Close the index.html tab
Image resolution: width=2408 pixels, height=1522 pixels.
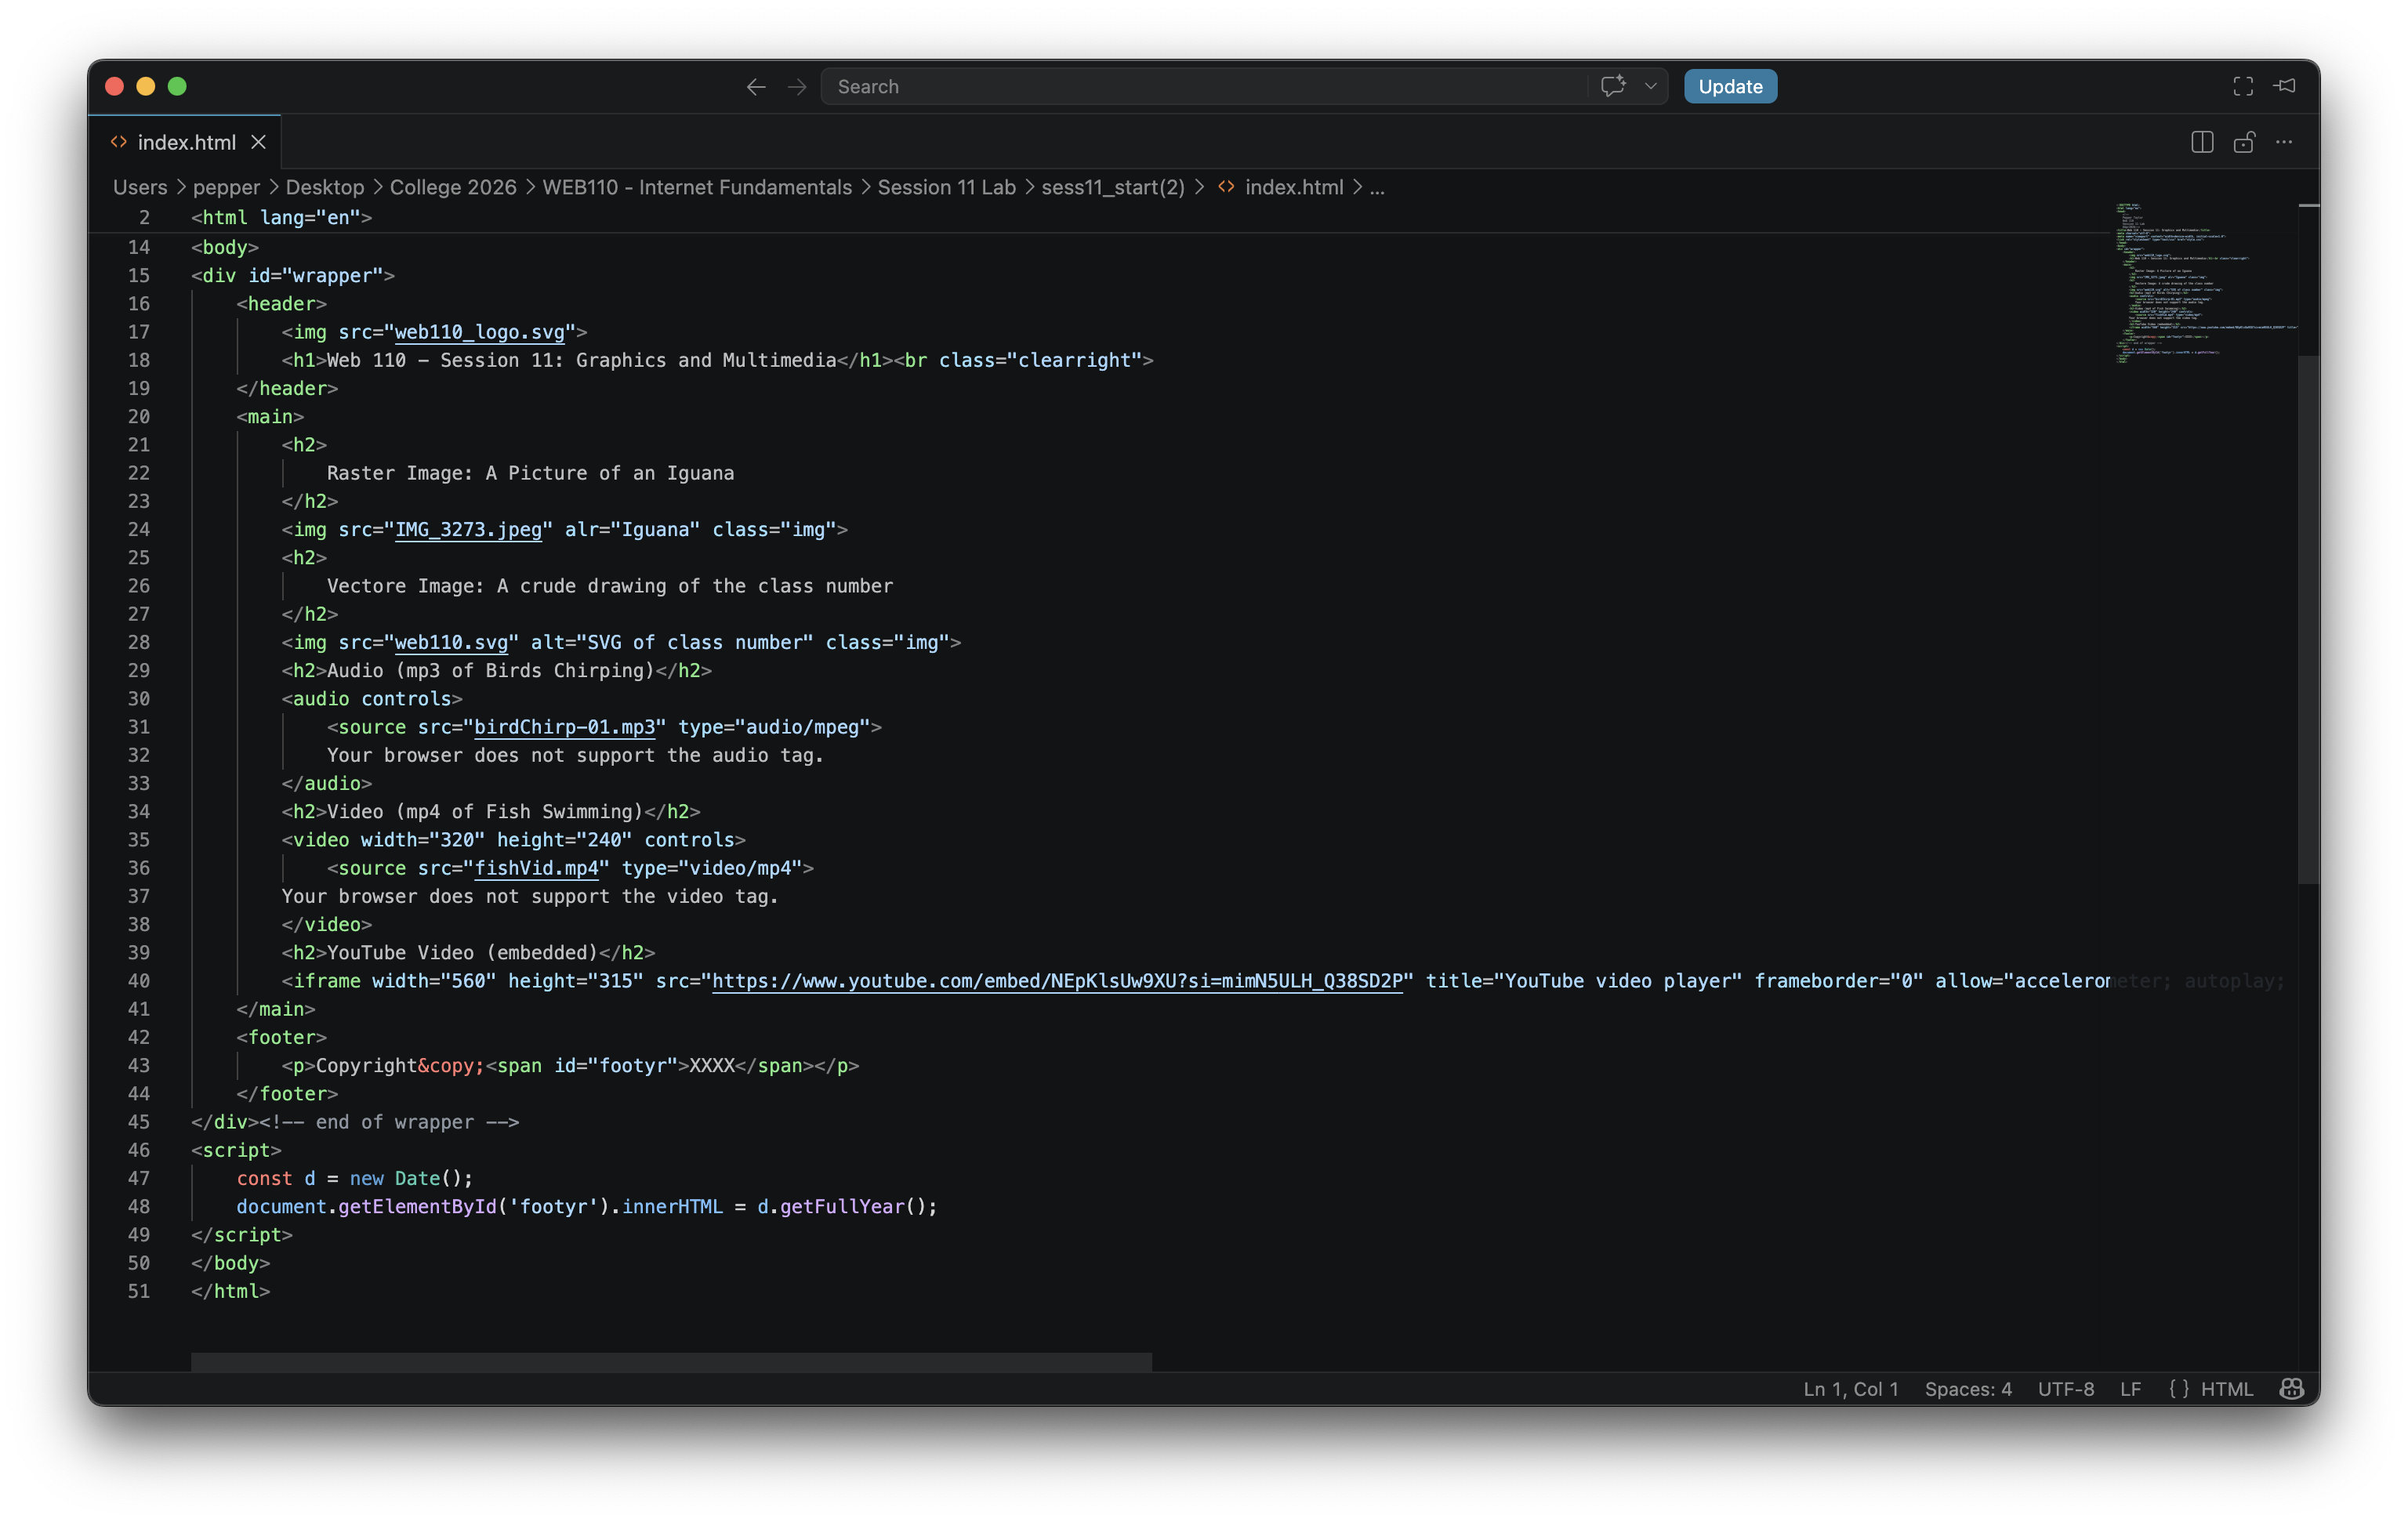tap(259, 143)
